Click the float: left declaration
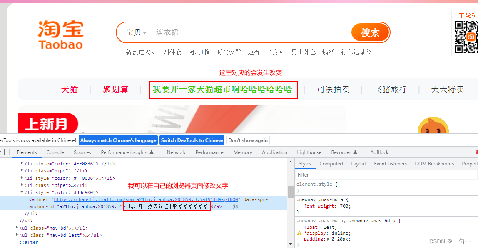Viewport: 478px width, 248px height. pos(320,227)
